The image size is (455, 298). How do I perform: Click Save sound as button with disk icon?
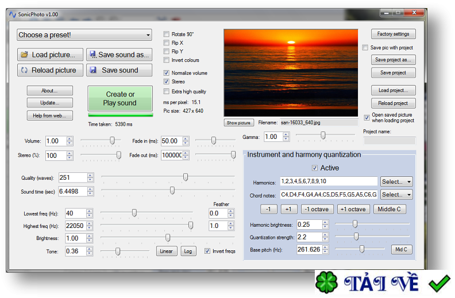pos(119,55)
